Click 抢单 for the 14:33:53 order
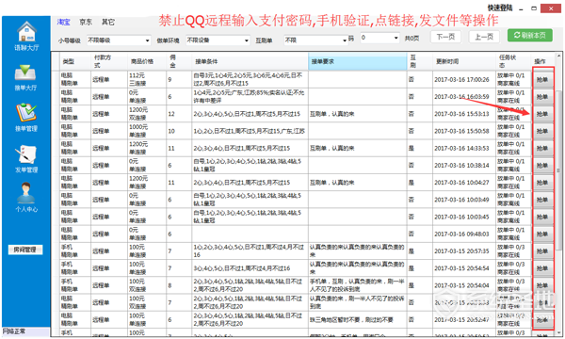 (542, 148)
